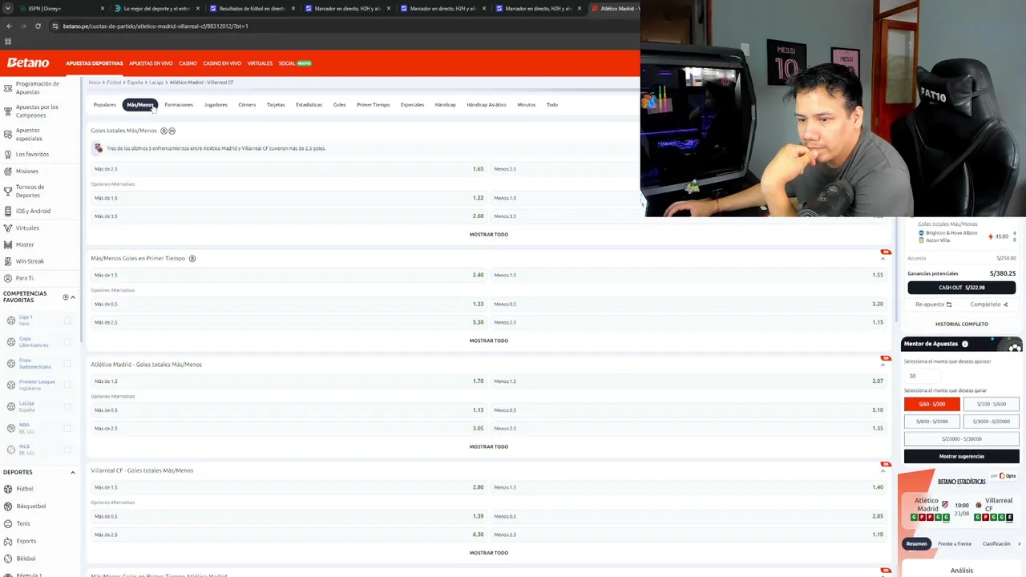Open Casino in the top menu
Screen dimensions: 1026x577
click(x=188, y=63)
